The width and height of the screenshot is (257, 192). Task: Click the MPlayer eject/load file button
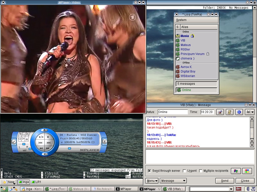tap(44, 130)
